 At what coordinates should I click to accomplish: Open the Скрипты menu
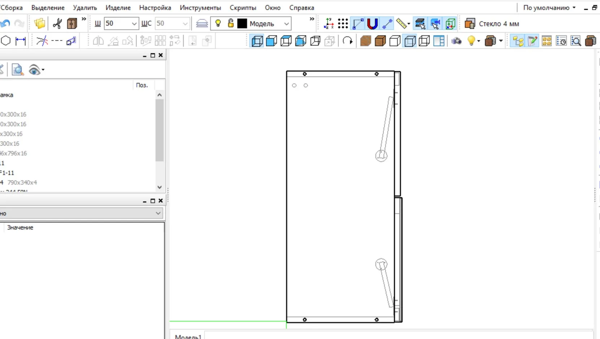243,8
